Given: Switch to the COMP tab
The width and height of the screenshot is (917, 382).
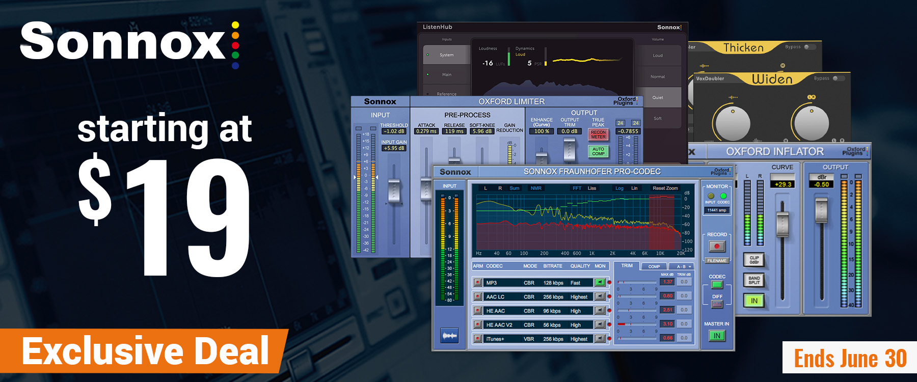Looking at the screenshot, I should [654, 266].
